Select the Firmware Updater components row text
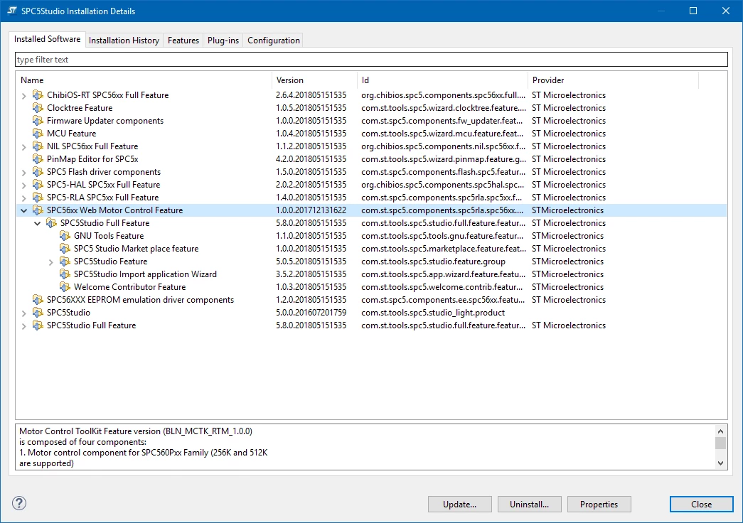 (x=105, y=121)
